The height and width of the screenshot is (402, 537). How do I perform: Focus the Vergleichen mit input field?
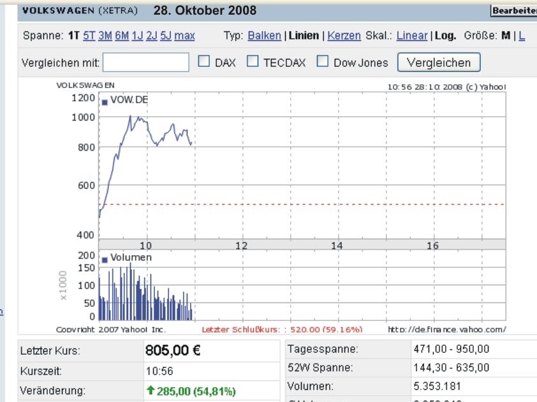[x=146, y=63]
